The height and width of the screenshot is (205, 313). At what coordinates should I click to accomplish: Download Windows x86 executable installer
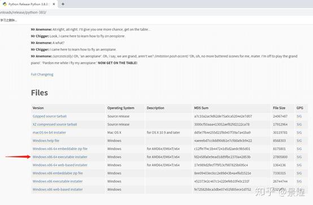(58, 181)
